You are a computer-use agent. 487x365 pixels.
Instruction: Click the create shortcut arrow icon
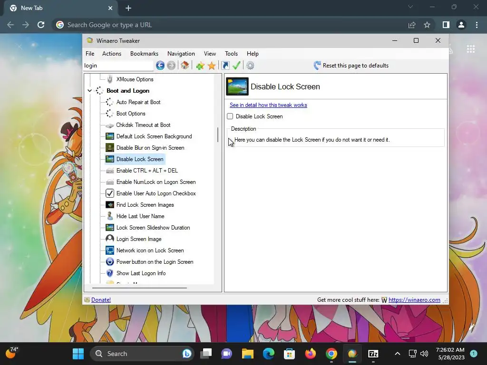click(225, 66)
